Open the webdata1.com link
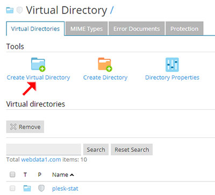Screen dimensions: 215x195 point(41,159)
